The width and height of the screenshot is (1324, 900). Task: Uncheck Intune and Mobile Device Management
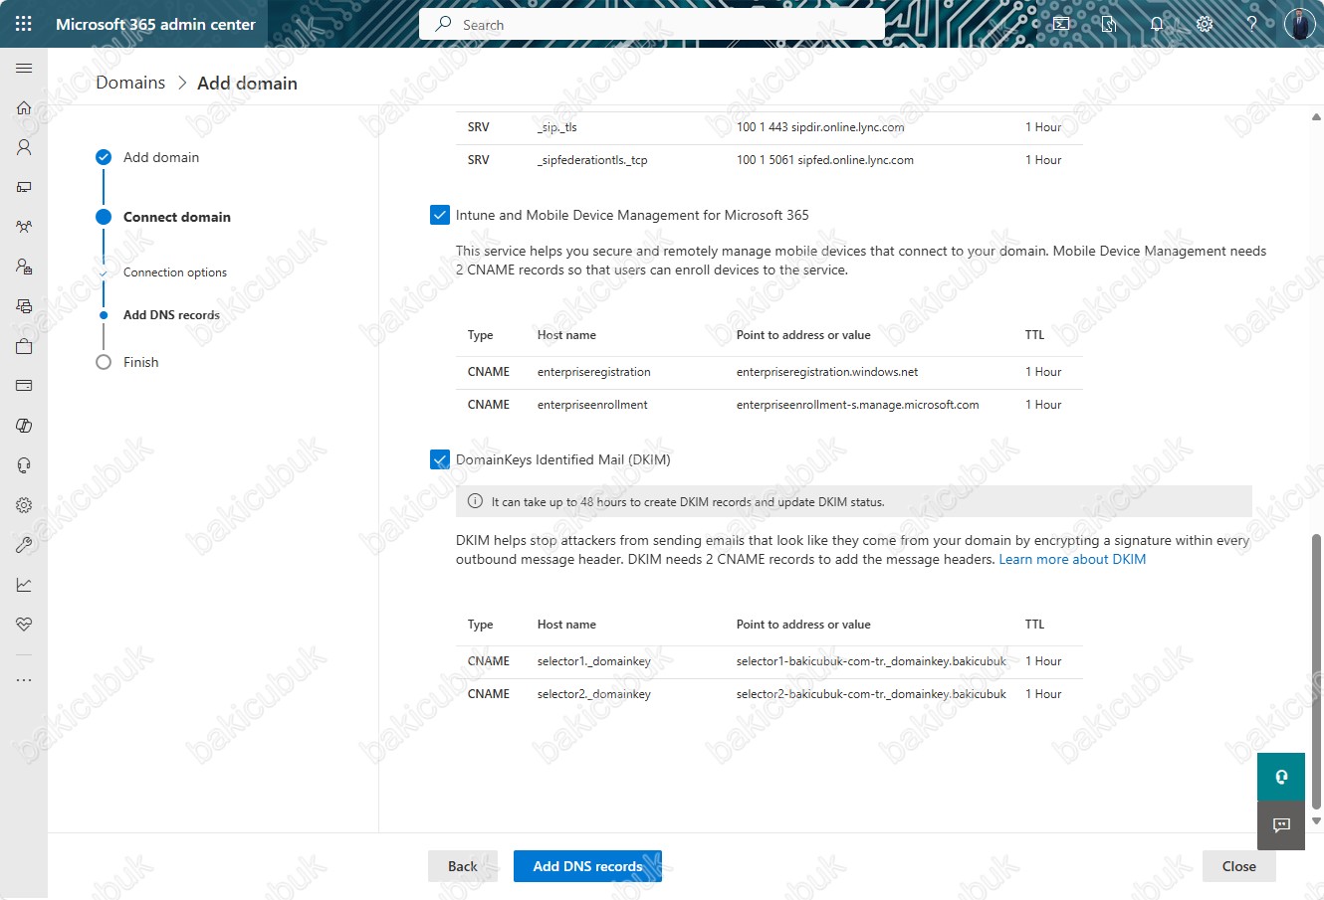click(440, 215)
